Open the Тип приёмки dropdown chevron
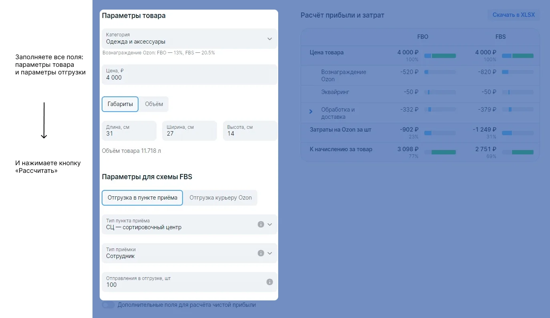 [270, 253]
